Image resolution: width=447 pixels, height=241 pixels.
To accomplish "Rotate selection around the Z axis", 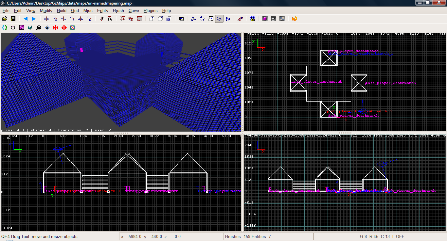I will tap(89, 19).
